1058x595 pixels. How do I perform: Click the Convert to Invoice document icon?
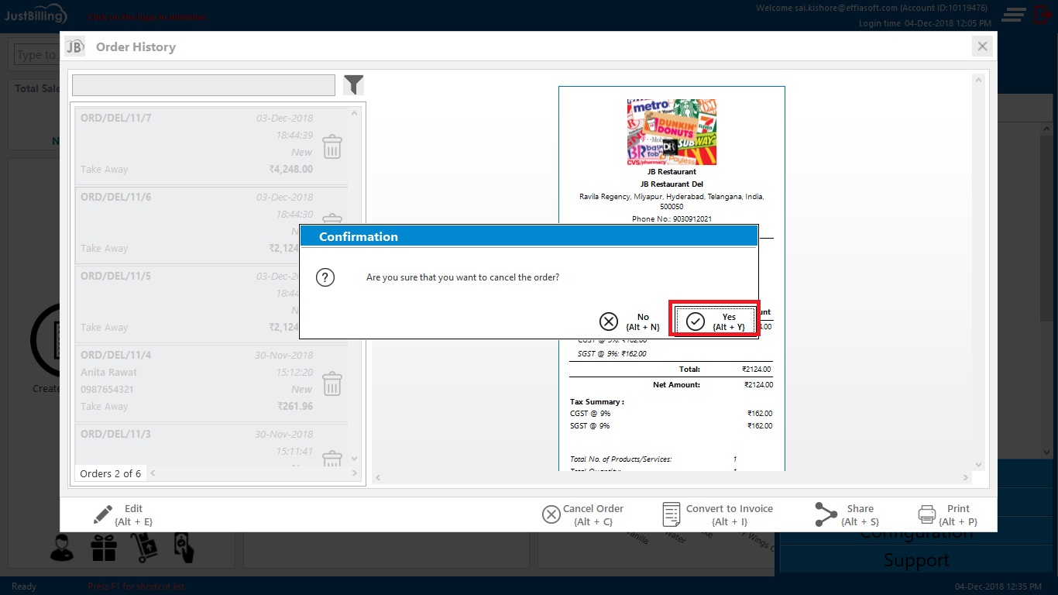[672, 514]
